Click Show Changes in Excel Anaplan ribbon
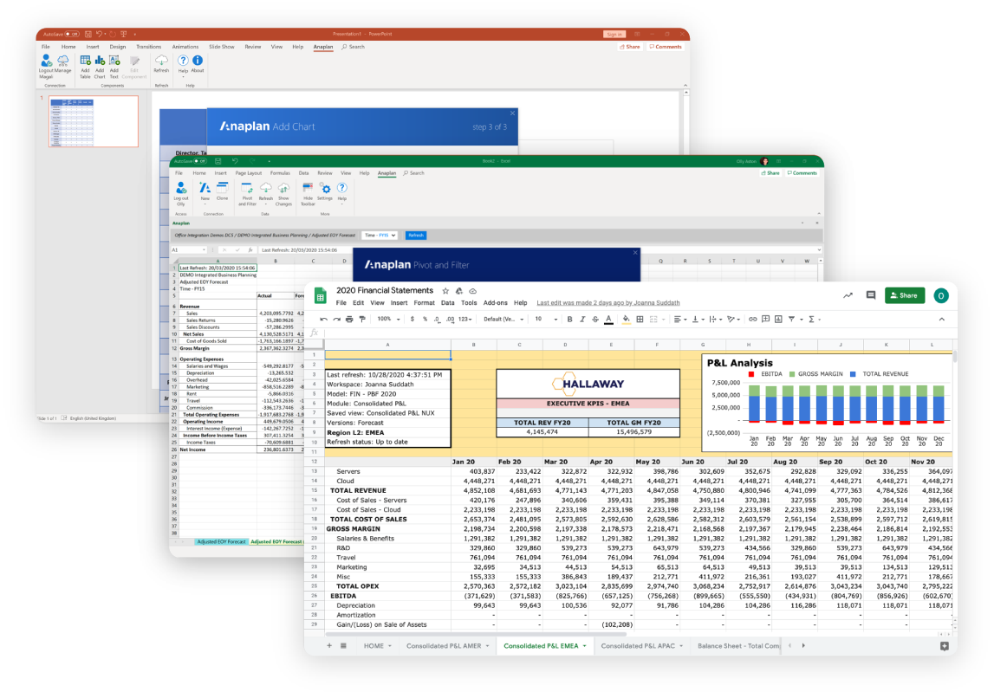Viewport: 994px width, 692px height. coord(283,194)
